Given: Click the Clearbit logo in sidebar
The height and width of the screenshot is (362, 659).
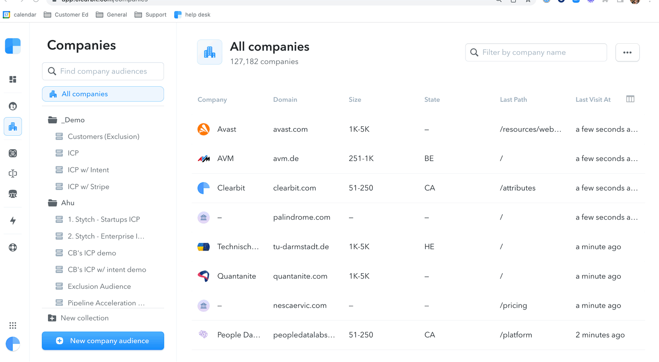Looking at the screenshot, I should [x=13, y=46].
